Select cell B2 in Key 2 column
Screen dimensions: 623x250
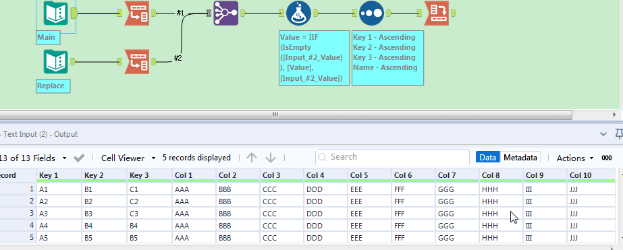(x=105, y=201)
